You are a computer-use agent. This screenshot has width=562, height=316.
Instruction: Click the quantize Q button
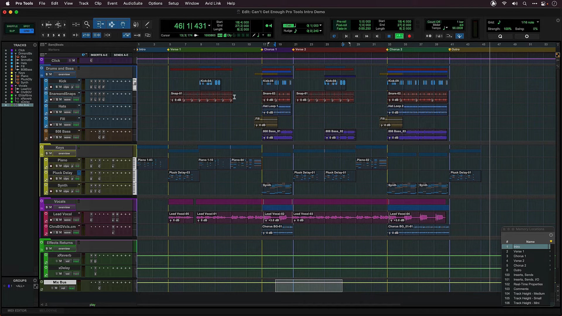[x=500, y=36]
